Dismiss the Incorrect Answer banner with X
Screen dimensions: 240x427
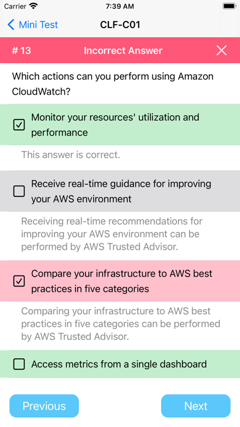click(222, 50)
